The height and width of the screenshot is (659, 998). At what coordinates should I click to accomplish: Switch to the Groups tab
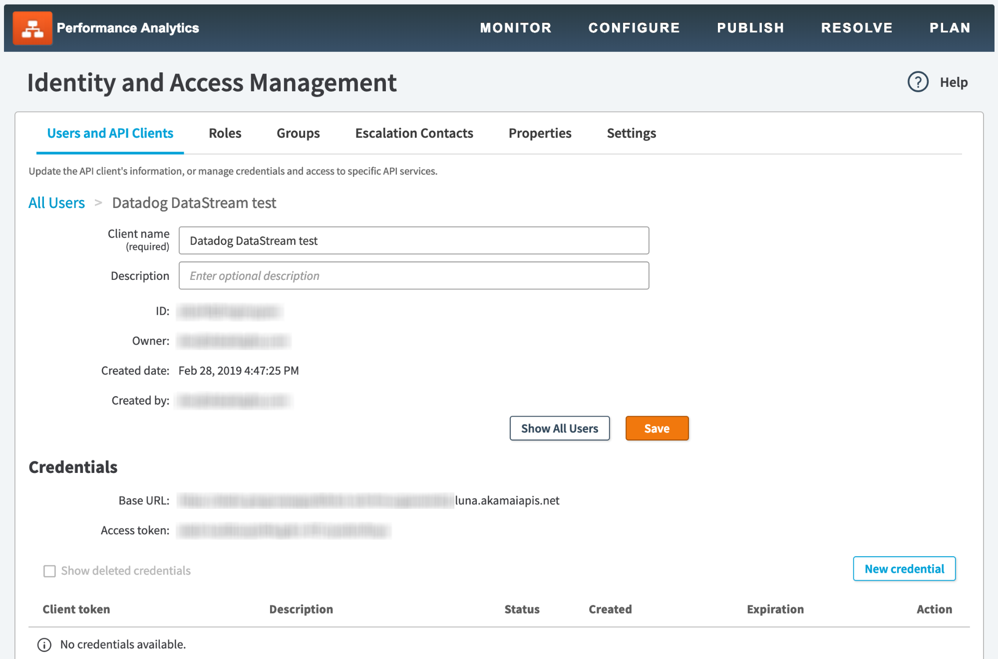point(298,133)
